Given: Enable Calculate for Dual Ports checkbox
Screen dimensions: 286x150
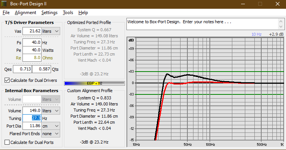Looking at the screenshot, I should pyautogui.click(x=7, y=142).
